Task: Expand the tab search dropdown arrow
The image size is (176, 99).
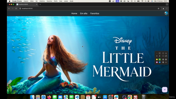Action: [x=167, y=4]
